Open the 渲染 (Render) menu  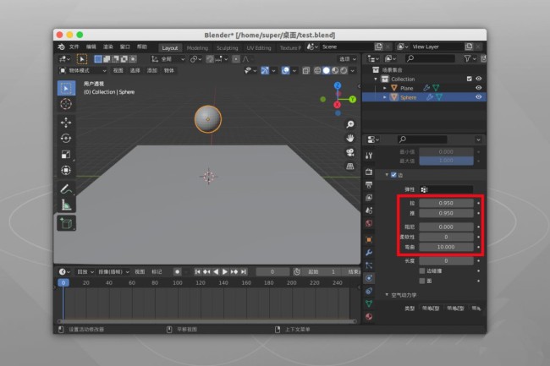pyautogui.click(x=108, y=46)
